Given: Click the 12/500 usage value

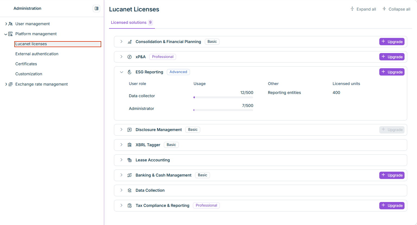Looking at the screenshot, I should pos(247,93).
